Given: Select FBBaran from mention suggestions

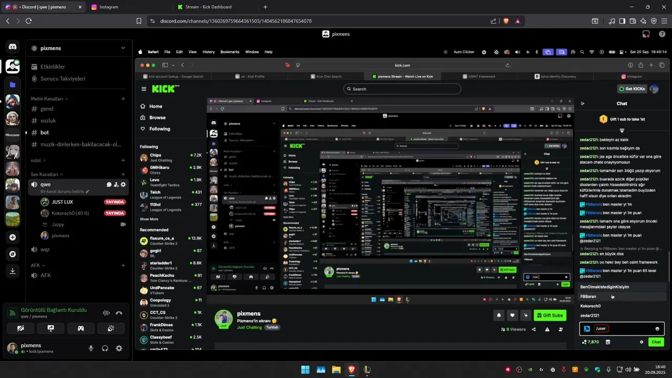Looking at the screenshot, I should point(622,297).
